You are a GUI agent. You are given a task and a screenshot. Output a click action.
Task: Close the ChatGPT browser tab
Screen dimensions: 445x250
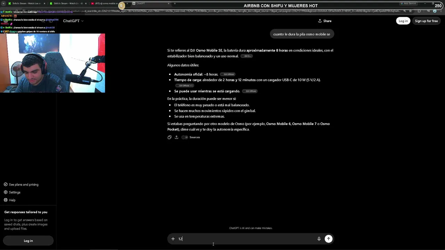[x=169, y=3]
